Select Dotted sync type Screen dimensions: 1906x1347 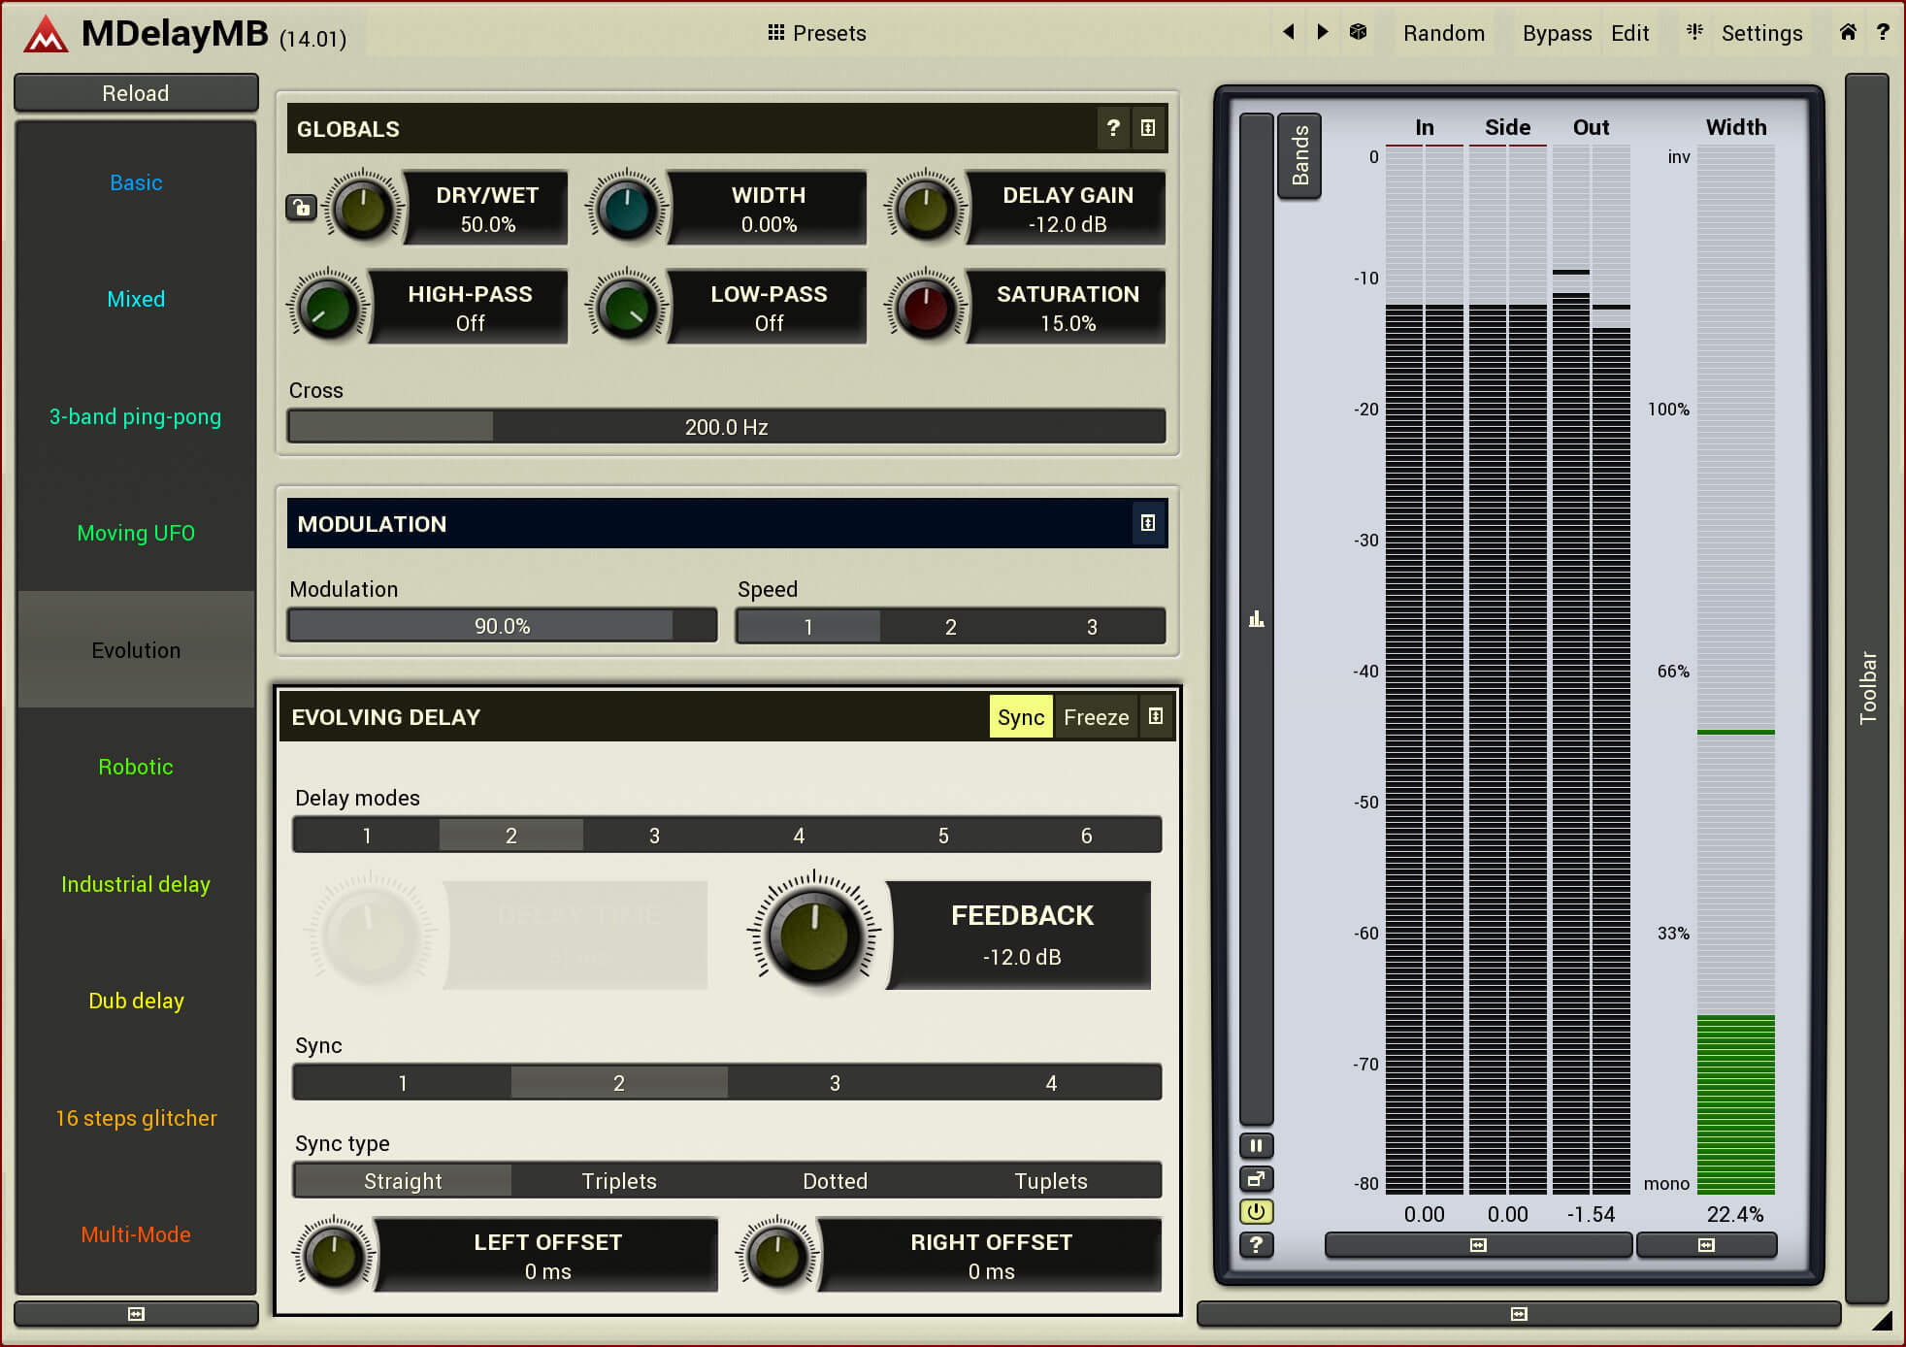pos(835,1180)
